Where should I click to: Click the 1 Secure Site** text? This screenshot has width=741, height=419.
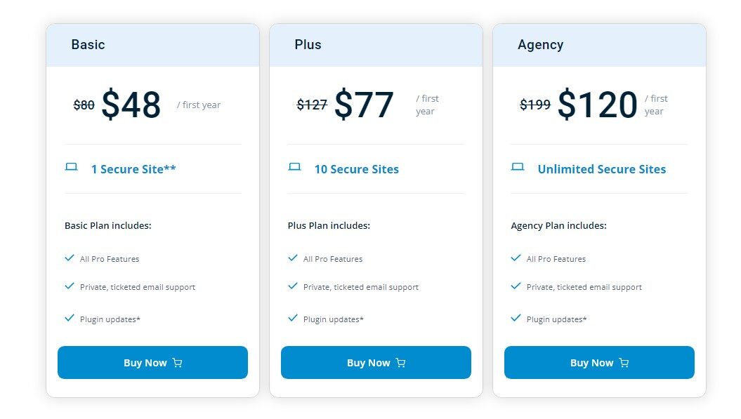pos(133,169)
